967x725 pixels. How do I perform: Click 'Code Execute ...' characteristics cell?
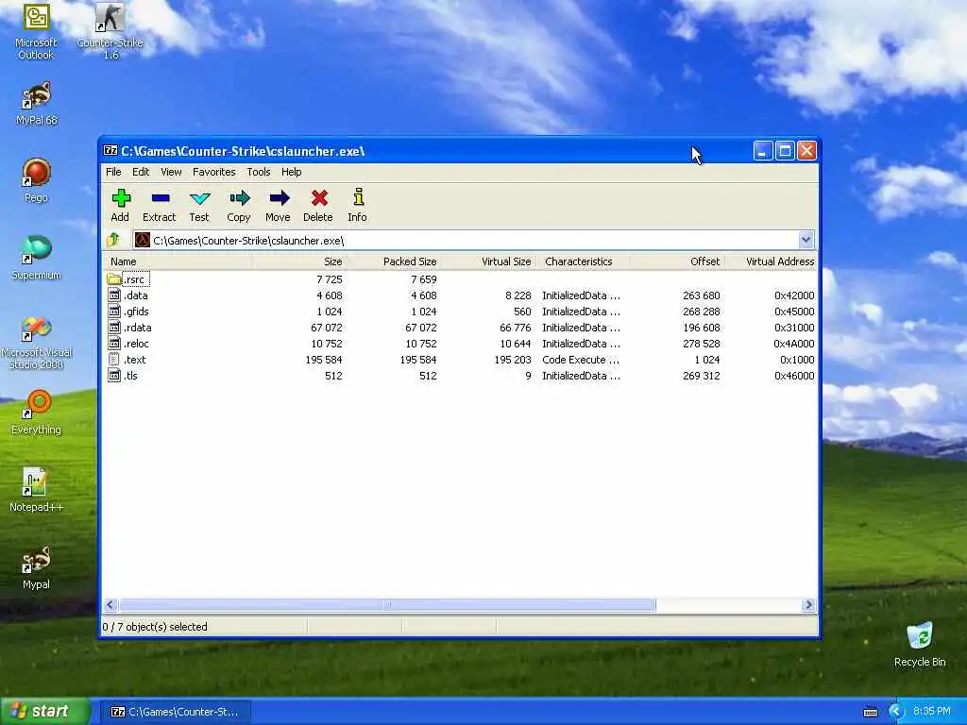click(x=581, y=360)
